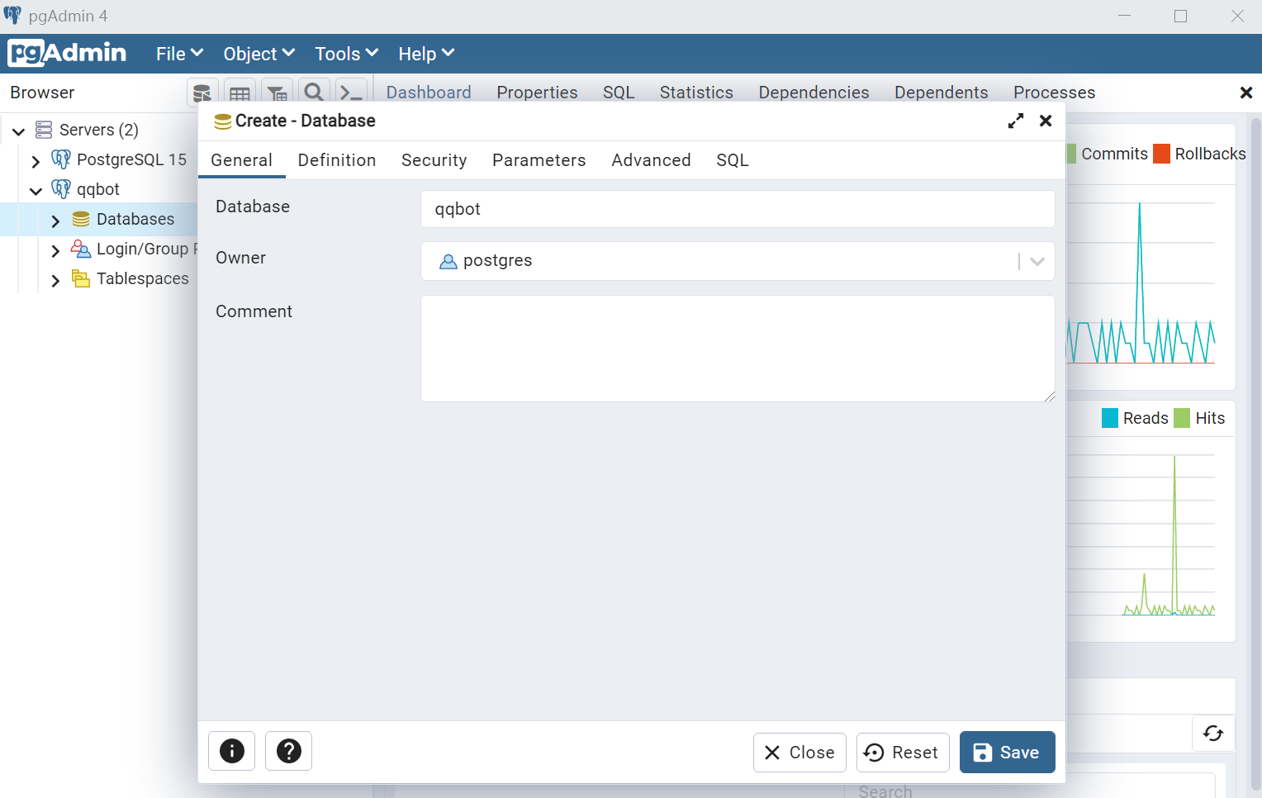Collapse the qqbot server node
This screenshot has width=1262, height=798.
click(36, 190)
